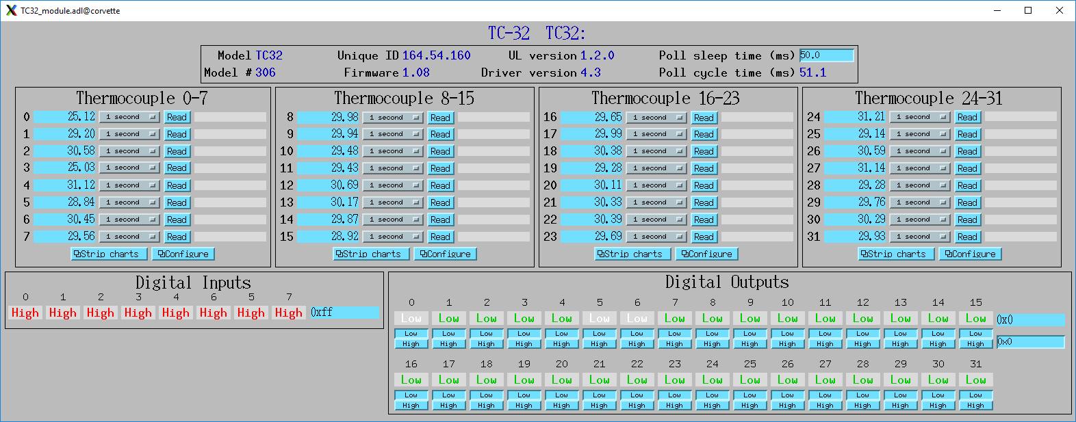Click Read for thermocouple 15
Screen dimensions: 1076x422
[x=440, y=237]
